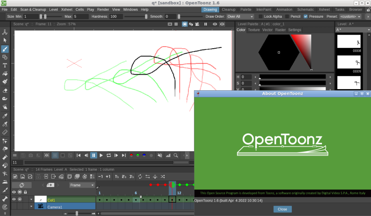Select the Style Picker eyedropper tool
The image size is (371, 216).
click(x=5, y=116)
